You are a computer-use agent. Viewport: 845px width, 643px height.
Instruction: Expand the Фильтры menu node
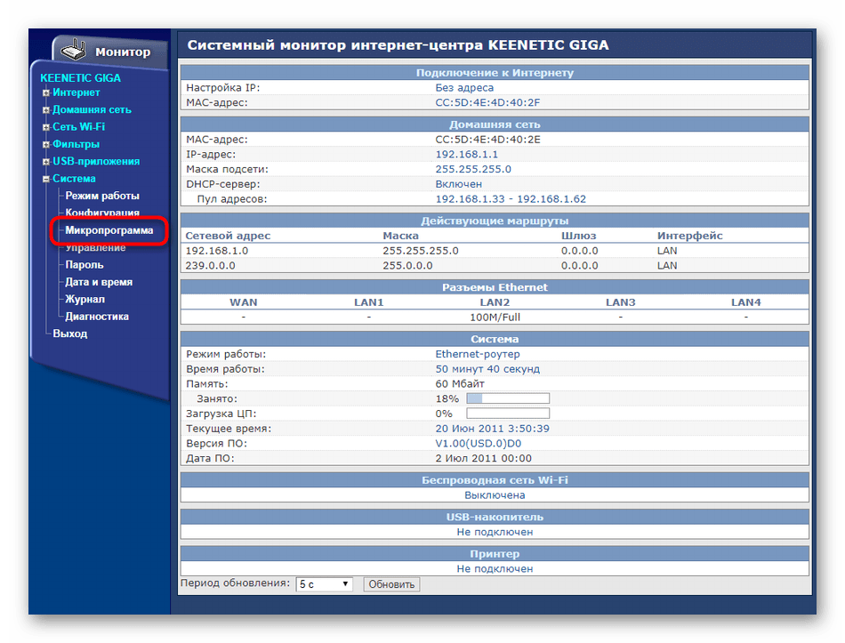46,144
